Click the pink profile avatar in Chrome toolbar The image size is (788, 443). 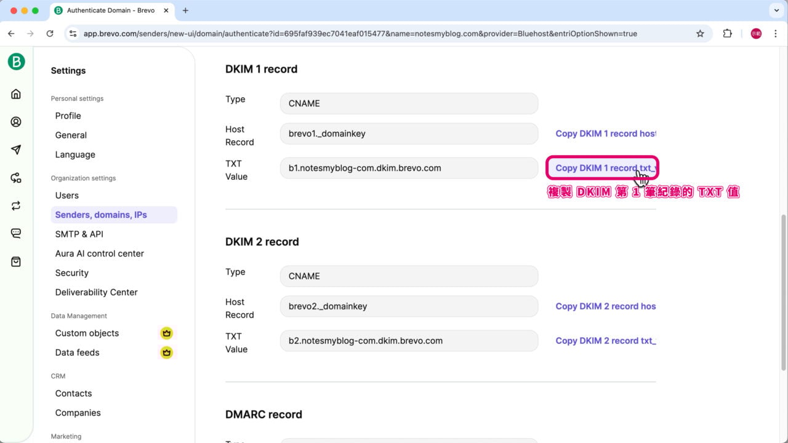tap(755, 34)
